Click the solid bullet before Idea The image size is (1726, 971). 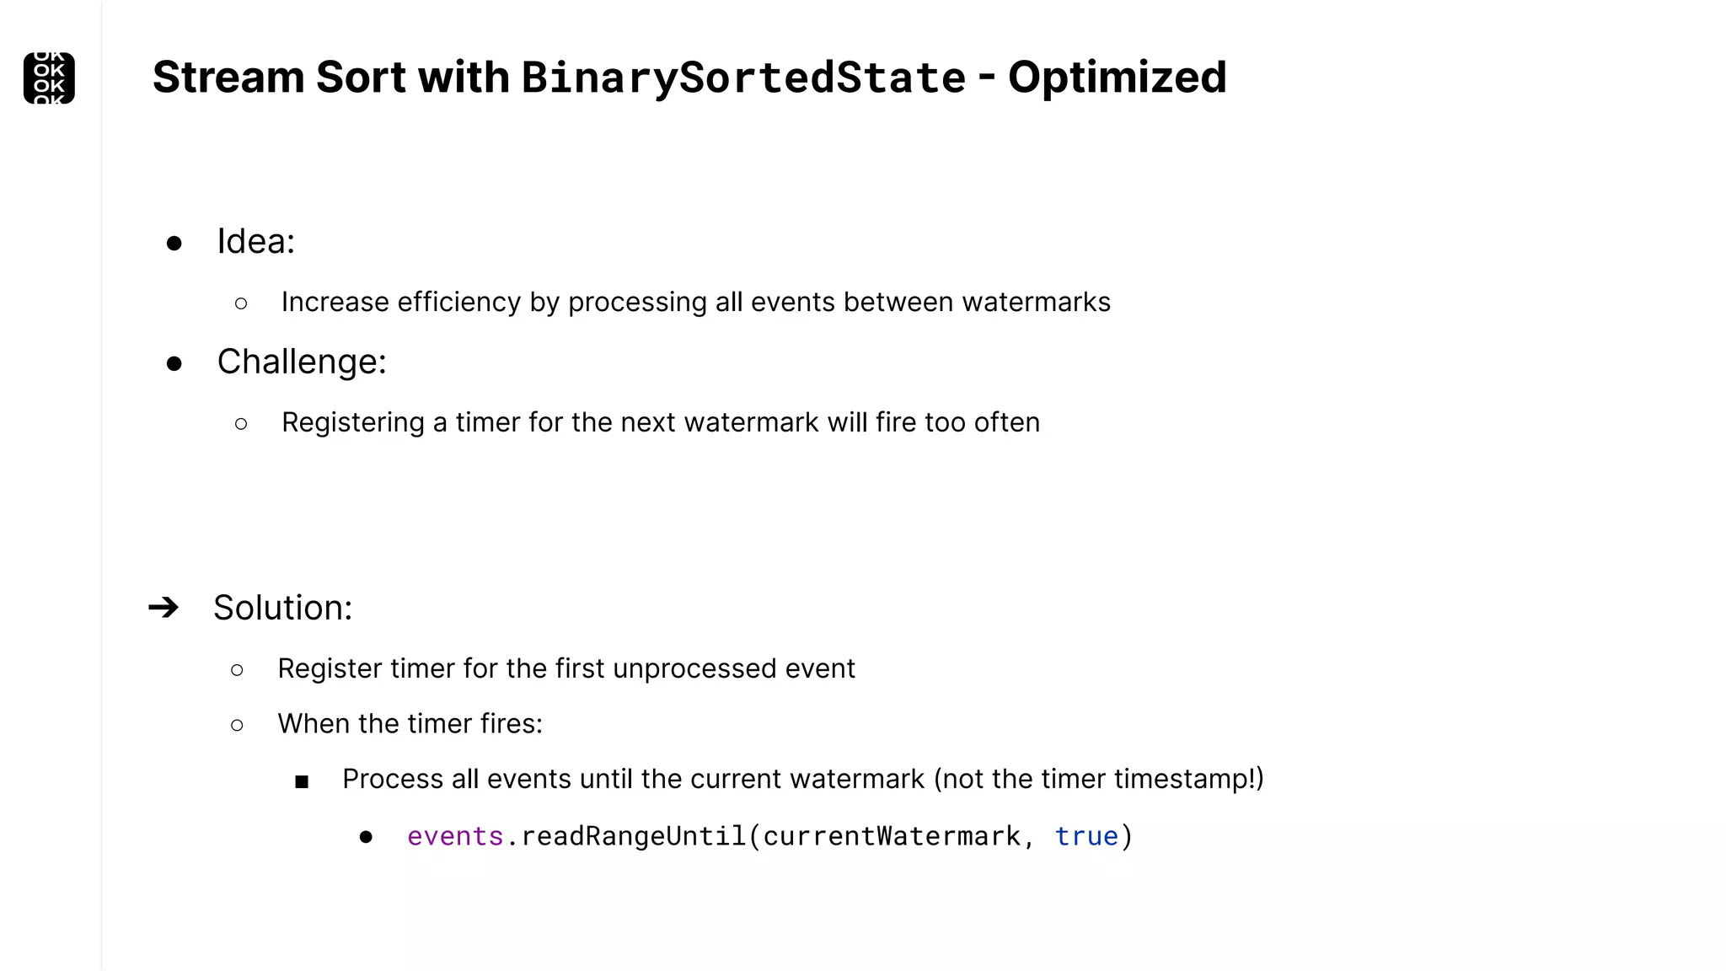pos(174,244)
